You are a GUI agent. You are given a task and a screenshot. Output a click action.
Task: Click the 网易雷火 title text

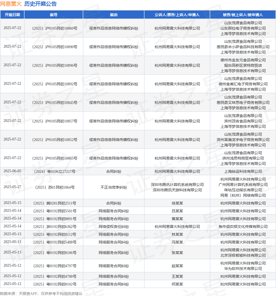point(11,4)
